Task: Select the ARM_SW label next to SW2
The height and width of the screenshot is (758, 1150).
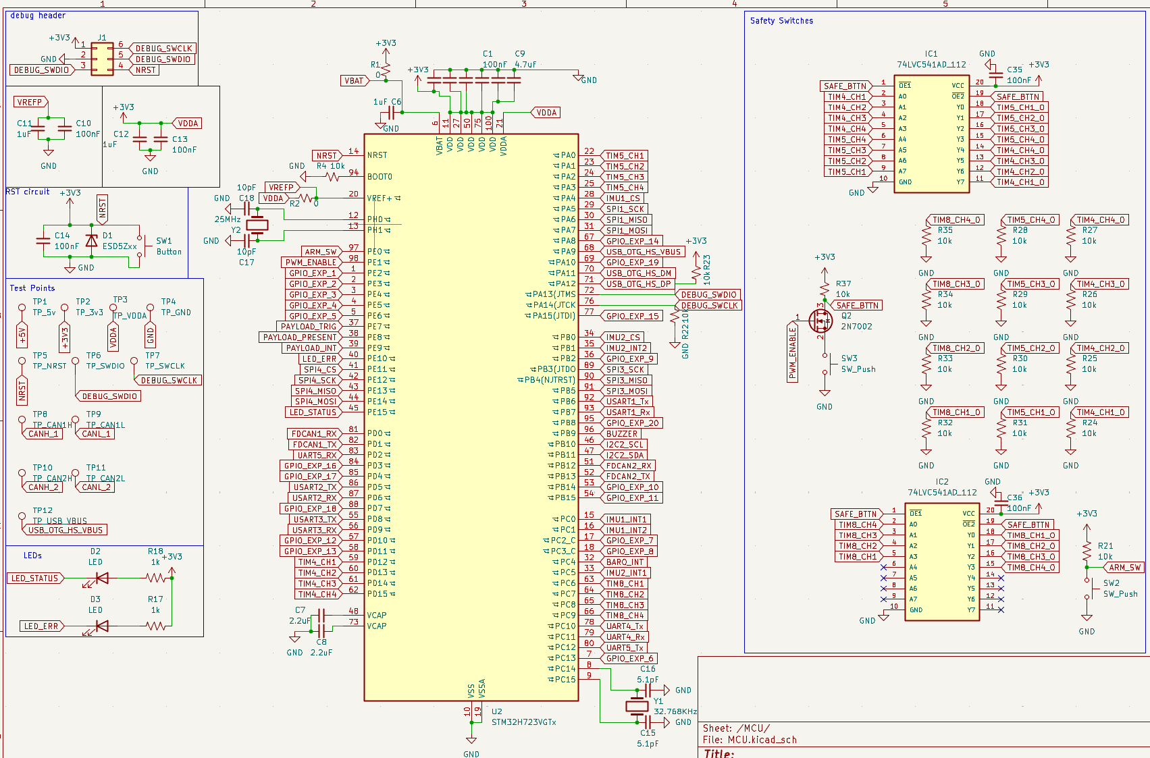Action: coord(1124,568)
